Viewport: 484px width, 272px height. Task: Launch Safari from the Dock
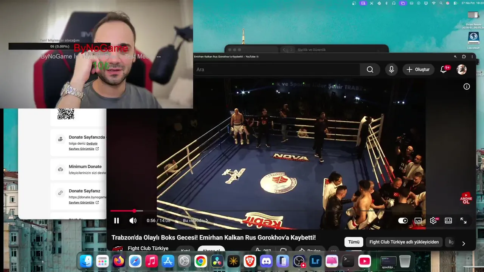[x=135, y=261]
